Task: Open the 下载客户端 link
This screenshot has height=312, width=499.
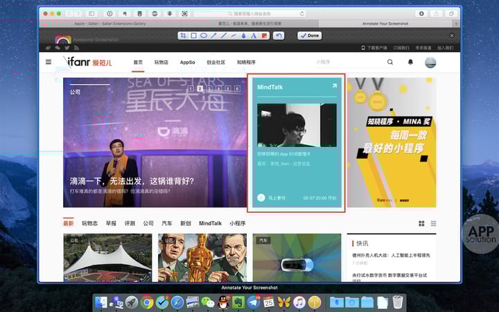Action: tap(374, 48)
